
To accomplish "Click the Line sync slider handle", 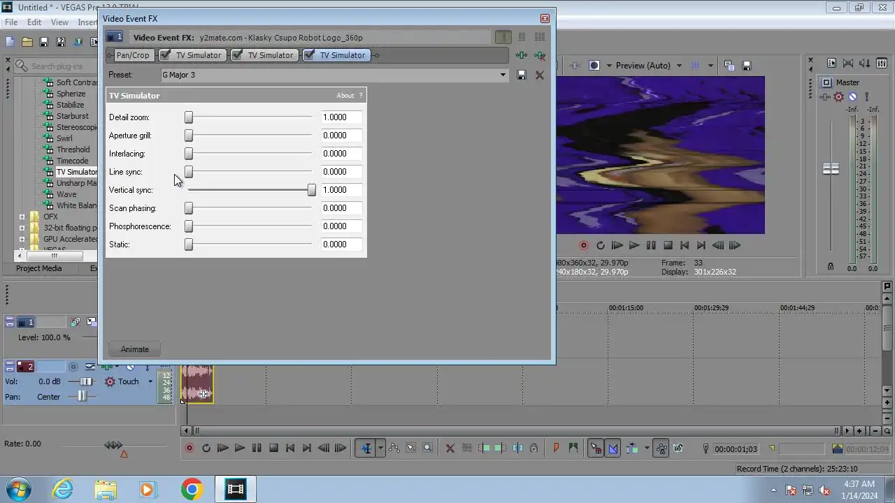I will (x=189, y=172).
